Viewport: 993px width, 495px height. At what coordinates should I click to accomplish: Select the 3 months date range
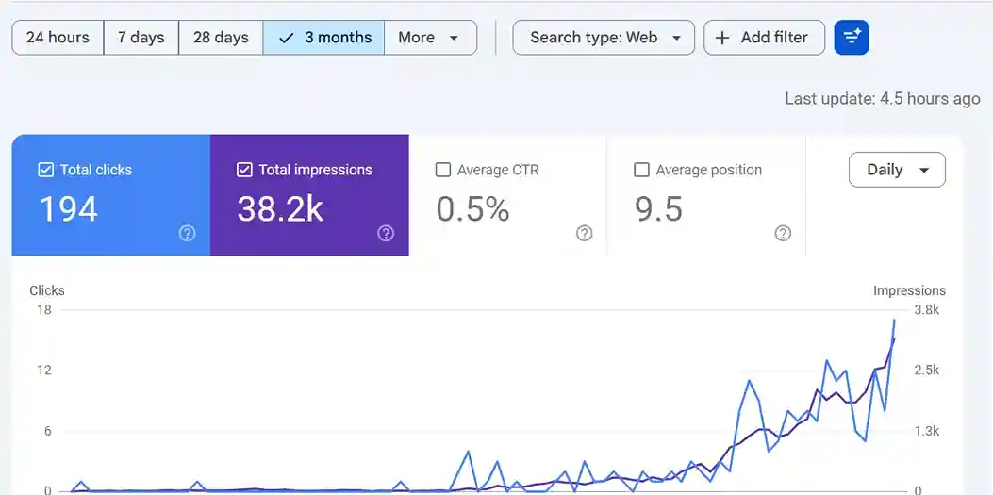pos(323,38)
